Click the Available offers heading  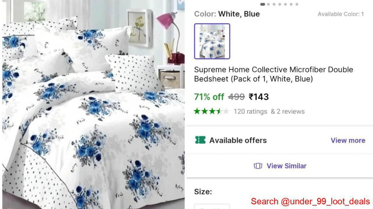coord(238,140)
